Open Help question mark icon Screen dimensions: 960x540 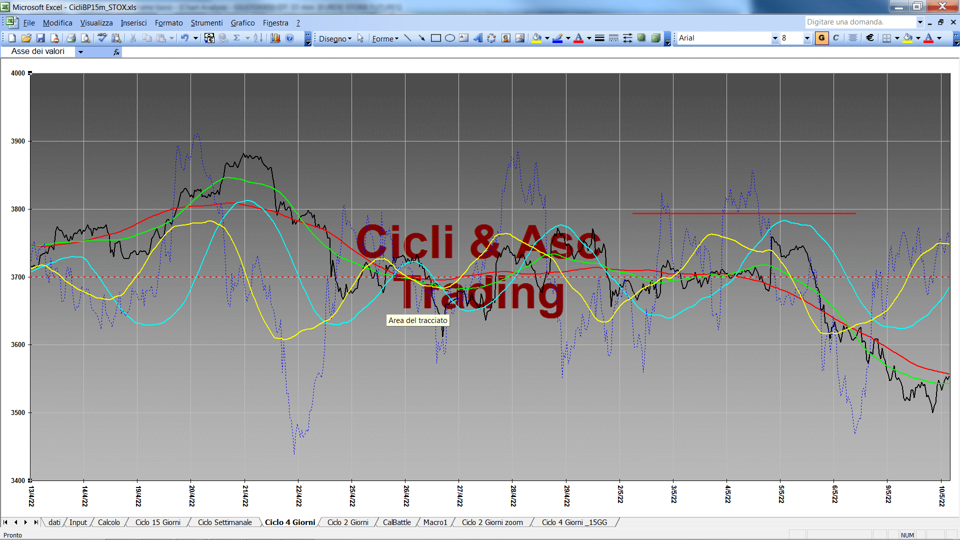pyautogui.click(x=289, y=38)
